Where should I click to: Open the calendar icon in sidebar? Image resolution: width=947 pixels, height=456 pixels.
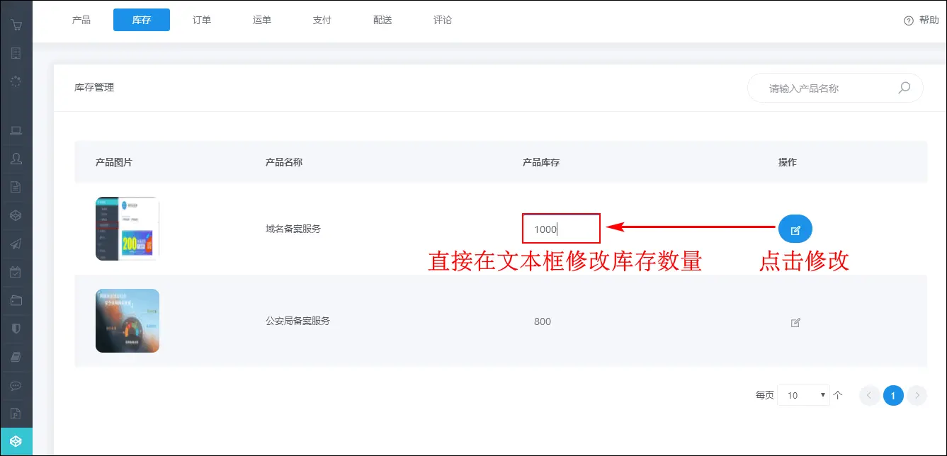(16, 272)
